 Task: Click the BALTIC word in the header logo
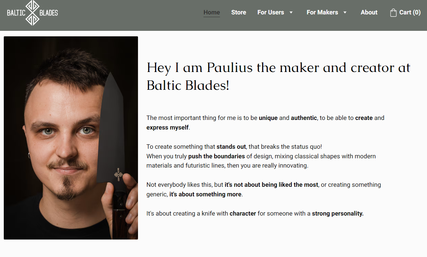pyautogui.click(x=16, y=13)
